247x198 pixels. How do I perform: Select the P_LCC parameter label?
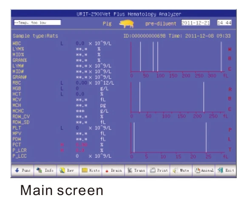click(x=20, y=156)
